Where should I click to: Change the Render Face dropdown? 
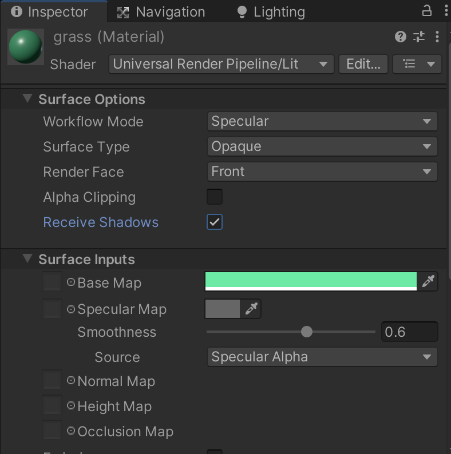click(x=322, y=172)
